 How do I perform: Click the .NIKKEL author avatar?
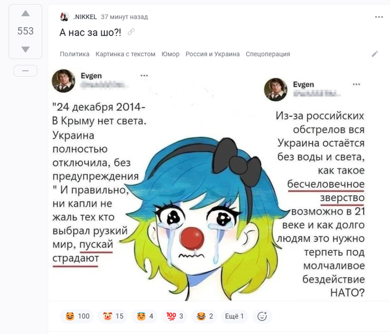[x=65, y=17]
